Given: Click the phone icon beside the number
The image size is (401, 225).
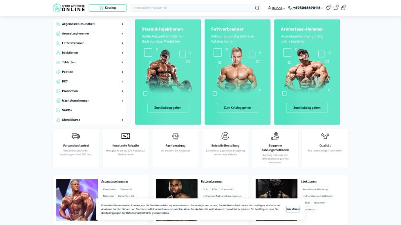Looking at the screenshot, I should point(290,8).
